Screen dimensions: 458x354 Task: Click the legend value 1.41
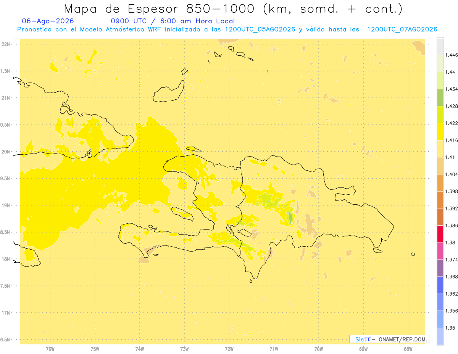point(450,157)
